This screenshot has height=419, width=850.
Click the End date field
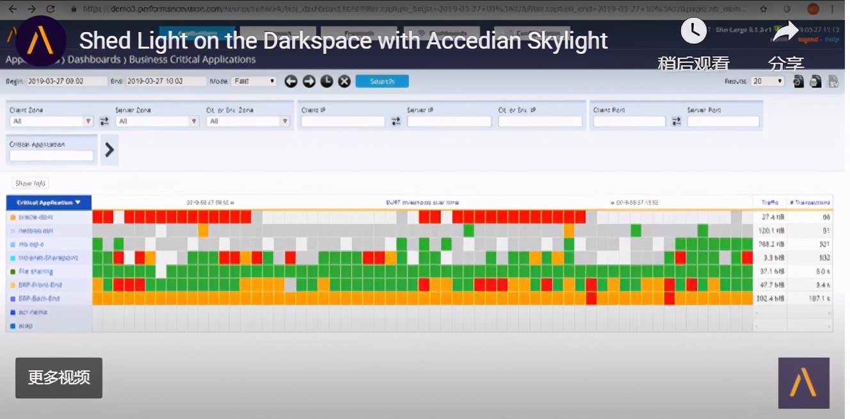point(166,81)
